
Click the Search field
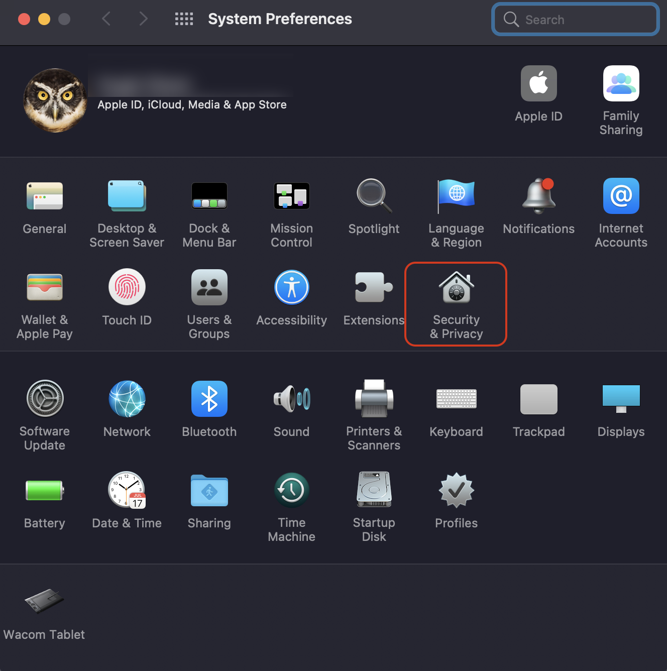coord(575,19)
